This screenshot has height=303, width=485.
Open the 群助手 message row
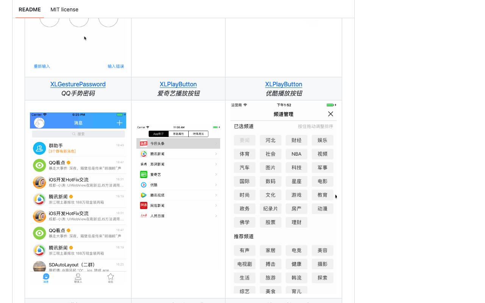coord(78,148)
